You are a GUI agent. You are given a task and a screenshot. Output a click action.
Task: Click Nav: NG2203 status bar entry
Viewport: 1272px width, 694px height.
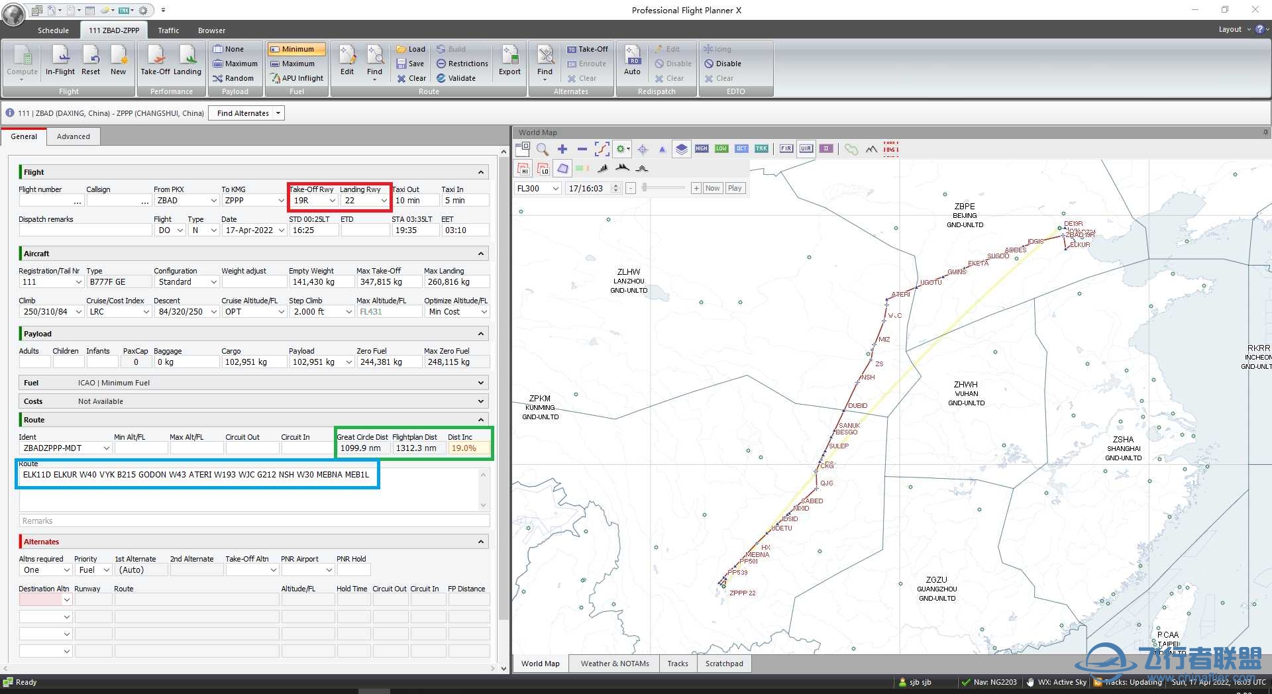(989, 682)
